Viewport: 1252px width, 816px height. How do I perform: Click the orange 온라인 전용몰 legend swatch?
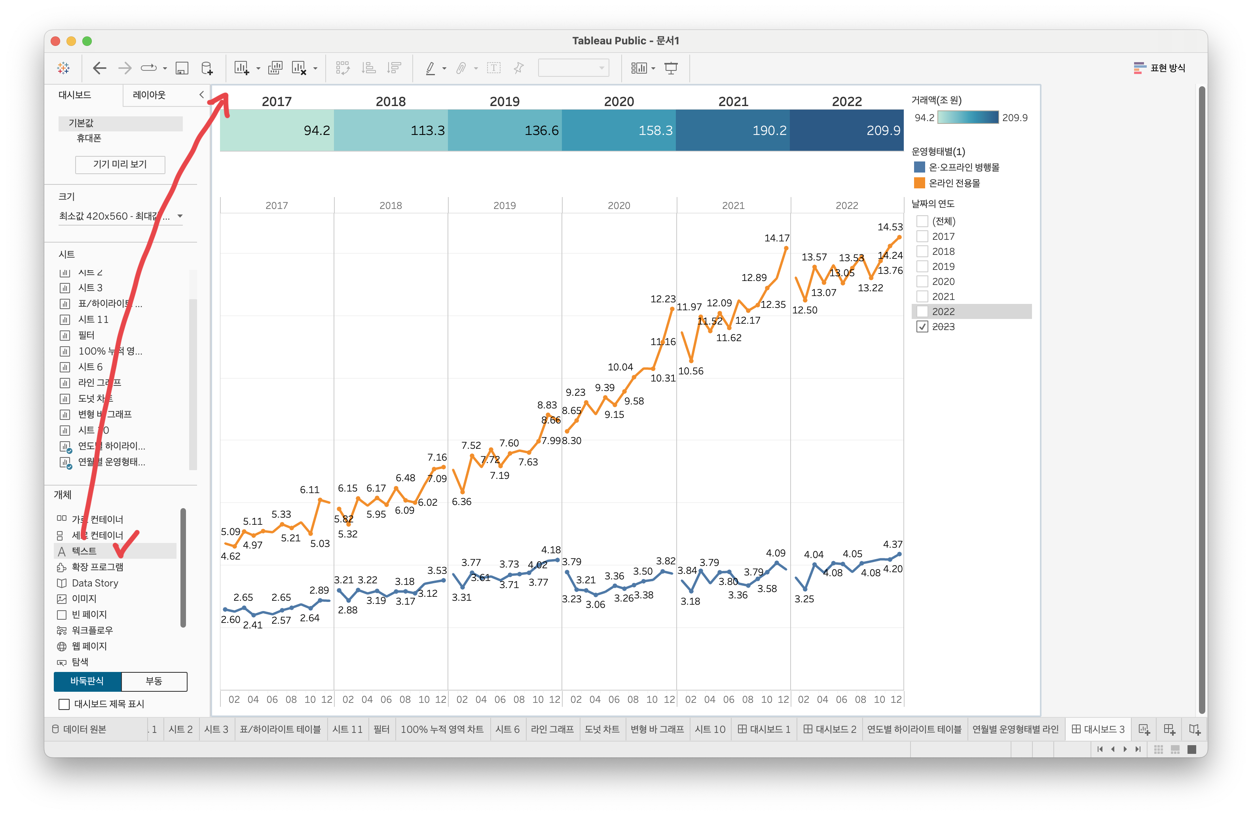(x=920, y=183)
